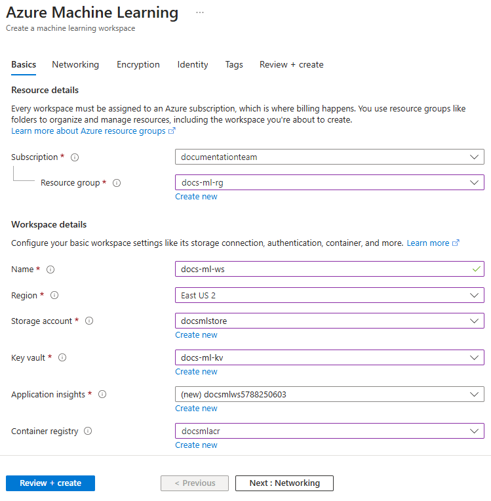Click the workspace Name input docs-ml-ws

click(329, 269)
